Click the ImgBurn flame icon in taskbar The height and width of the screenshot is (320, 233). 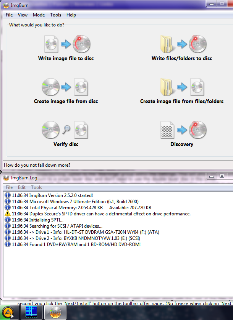click(56, 312)
